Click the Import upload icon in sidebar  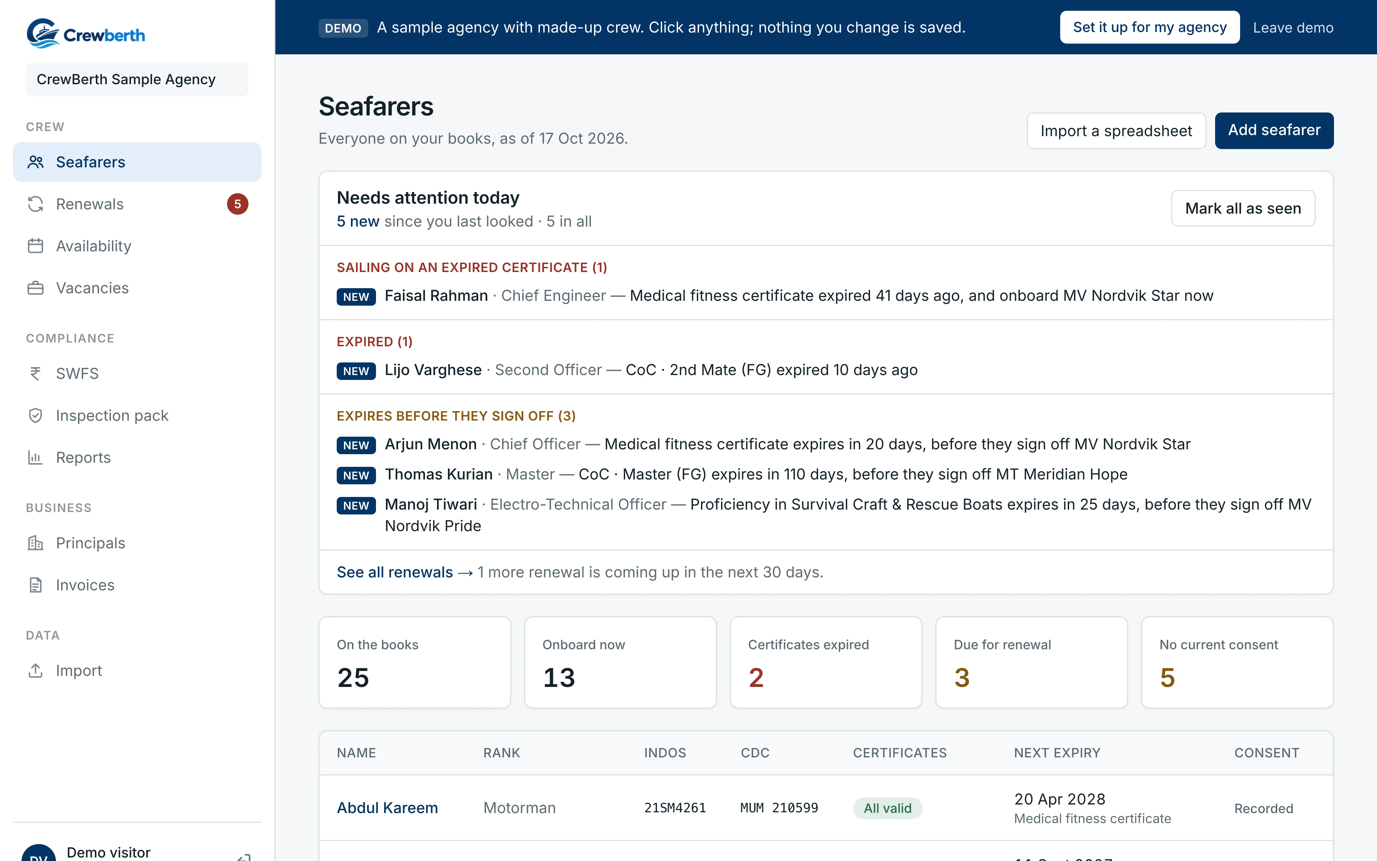click(35, 671)
